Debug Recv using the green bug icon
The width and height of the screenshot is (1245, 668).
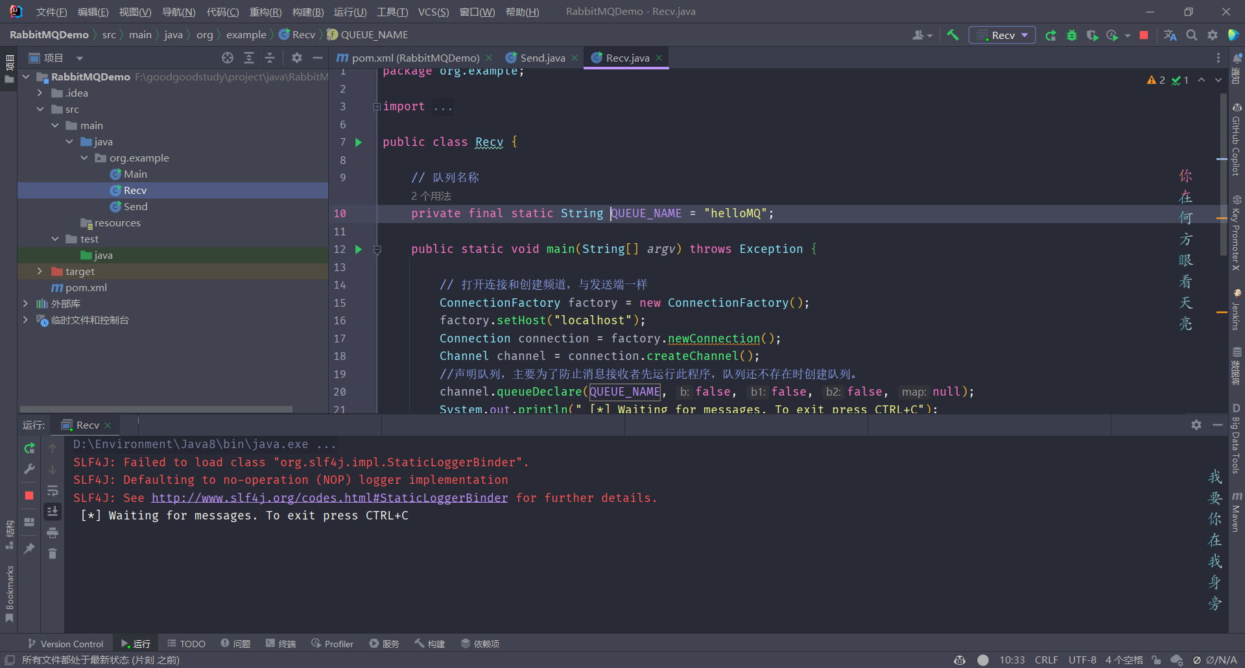tap(1071, 35)
